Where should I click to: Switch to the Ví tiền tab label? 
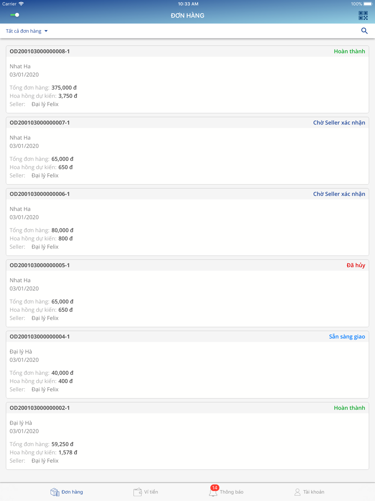tap(151, 492)
